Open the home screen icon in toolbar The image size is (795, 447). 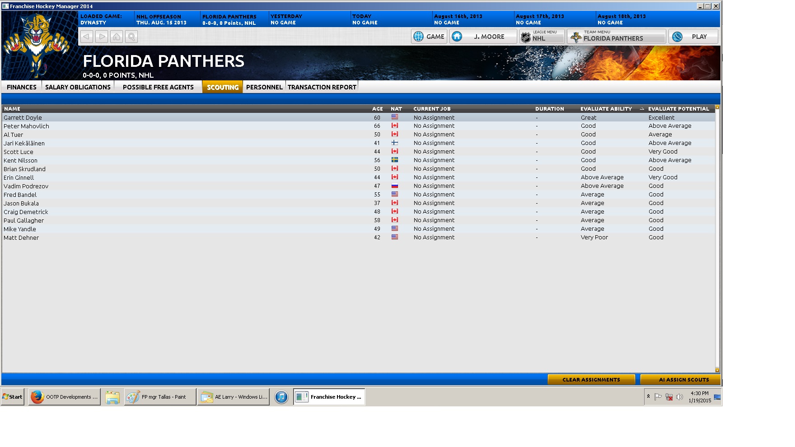tap(117, 37)
